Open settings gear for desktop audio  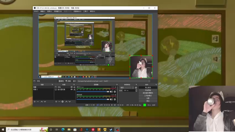pyautogui.click(x=115, y=99)
